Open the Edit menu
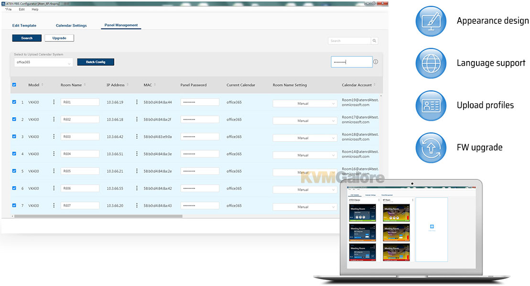 pyautogui.click(x=22, y=10)
